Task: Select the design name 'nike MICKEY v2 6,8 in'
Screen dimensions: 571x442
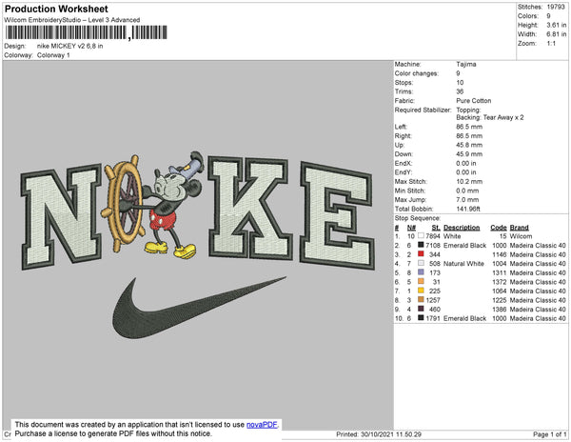Action: pyautogui.click(x=69, y=46)
